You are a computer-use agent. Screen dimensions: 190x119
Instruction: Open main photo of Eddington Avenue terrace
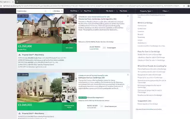tap(39, 87)
